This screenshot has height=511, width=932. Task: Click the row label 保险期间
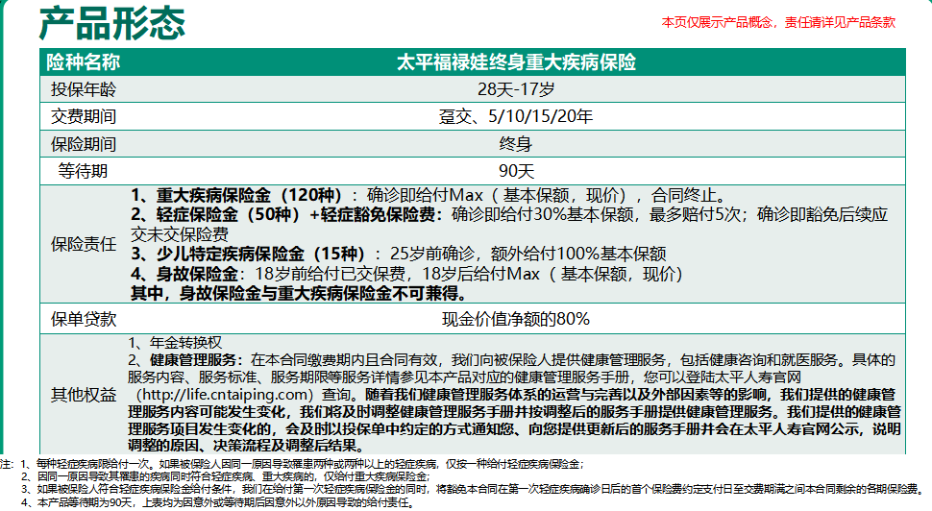(x=84, y=144)
